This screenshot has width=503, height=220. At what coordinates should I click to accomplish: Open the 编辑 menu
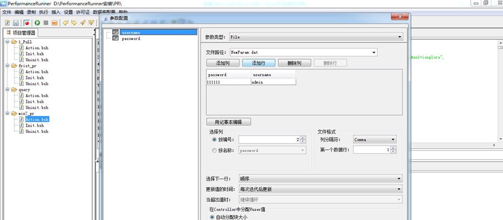tap(19, 12)
